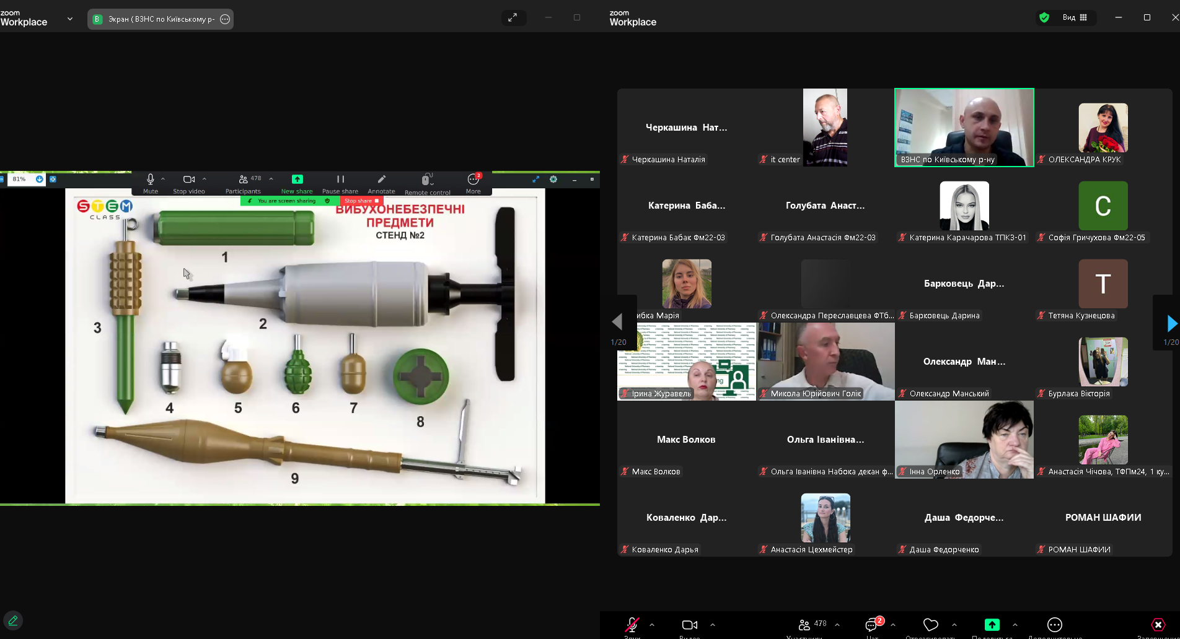1180x639 pixels.
Task: Select the Экран ВЗНС shared screen tab
Action: pyautogui.click(x=161, y=19)
